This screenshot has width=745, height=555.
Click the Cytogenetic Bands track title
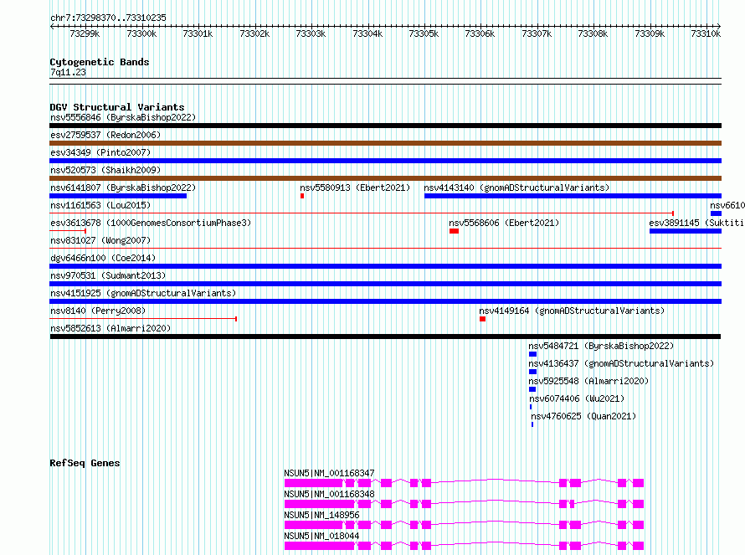coord(100,62)
